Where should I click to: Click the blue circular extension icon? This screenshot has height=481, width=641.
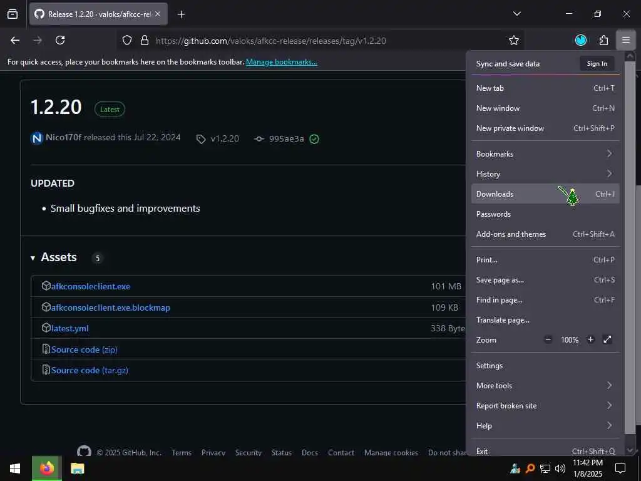[581, 40]
